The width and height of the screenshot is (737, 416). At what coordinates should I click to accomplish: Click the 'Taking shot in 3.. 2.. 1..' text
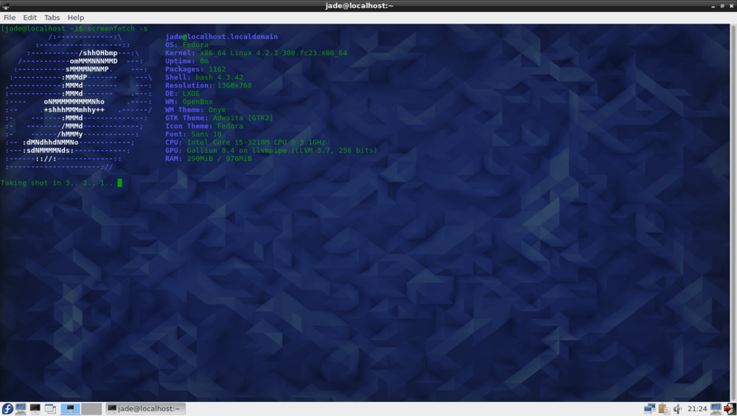(x=57, y=183)
